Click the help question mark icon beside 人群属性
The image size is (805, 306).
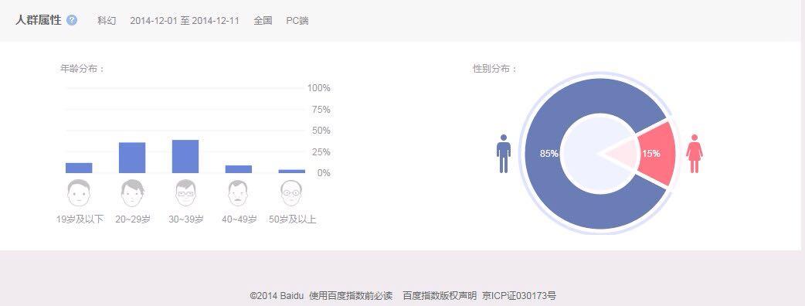pyautogui.click(x=72, y=21)
